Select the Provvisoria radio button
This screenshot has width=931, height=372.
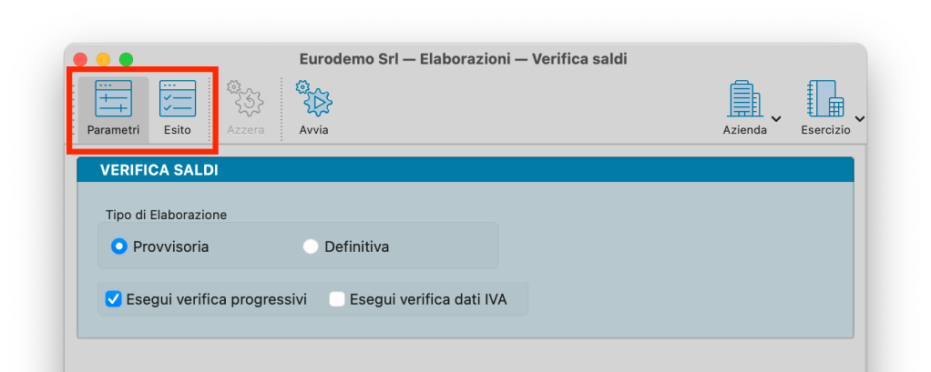coord(118,246)
